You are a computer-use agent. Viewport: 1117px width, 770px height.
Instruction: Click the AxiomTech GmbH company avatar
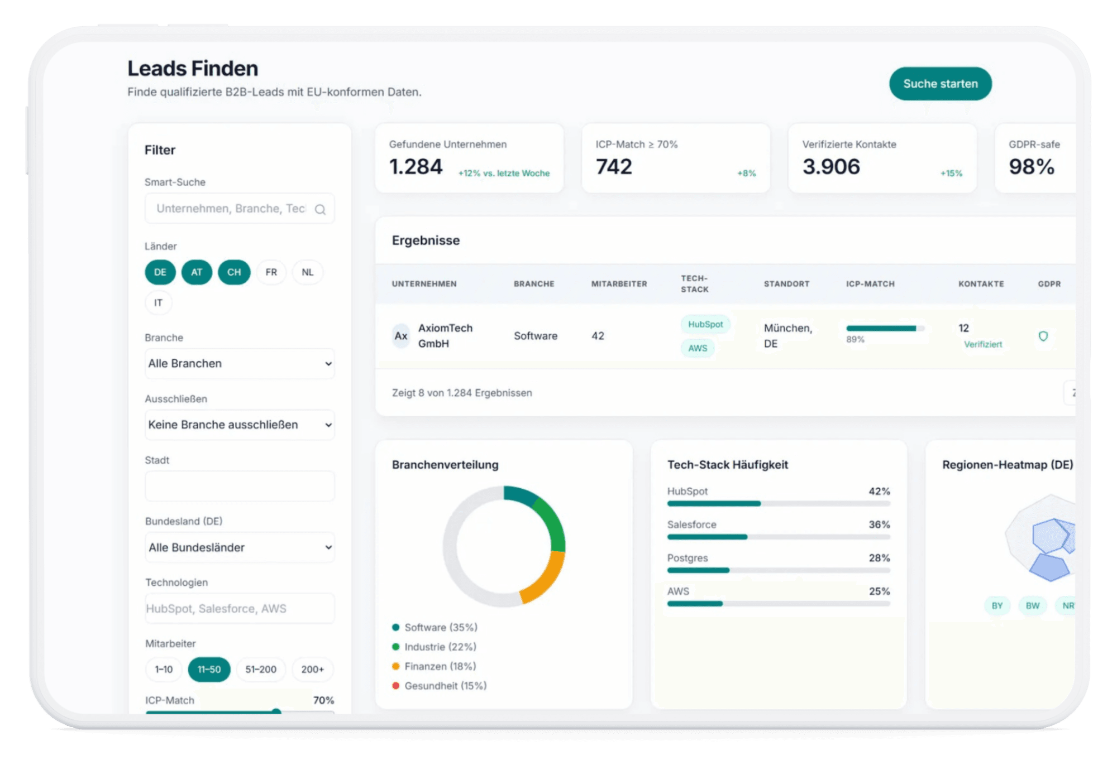pos(400,336)
